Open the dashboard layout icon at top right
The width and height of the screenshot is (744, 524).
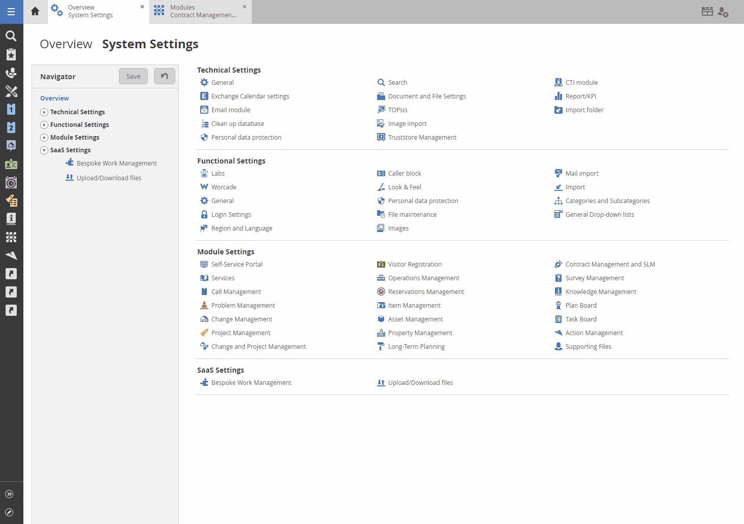click(707, 11)
